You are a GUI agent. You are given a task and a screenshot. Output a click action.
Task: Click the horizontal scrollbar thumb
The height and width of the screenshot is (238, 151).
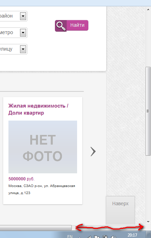36,227
